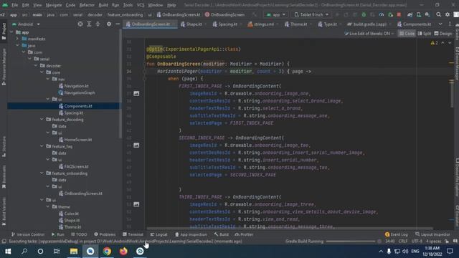Screen dimensions: 459x258
Task: Click the red Stop build button
Action: point(399,14)
